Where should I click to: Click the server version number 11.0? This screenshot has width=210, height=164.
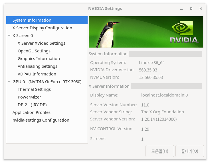(x=145, y=105)
